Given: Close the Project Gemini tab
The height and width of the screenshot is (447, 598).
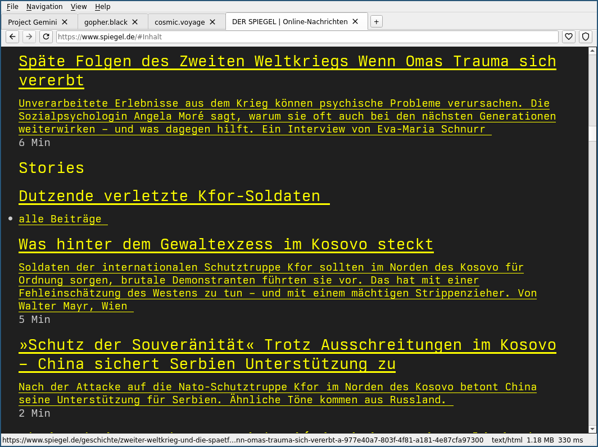Looking at the screenshot, I should (x=65, y=22).
